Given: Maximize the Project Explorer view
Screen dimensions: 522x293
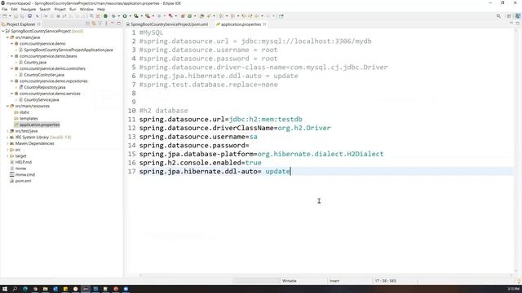Looking at the screenshot, I should point(119,24).
